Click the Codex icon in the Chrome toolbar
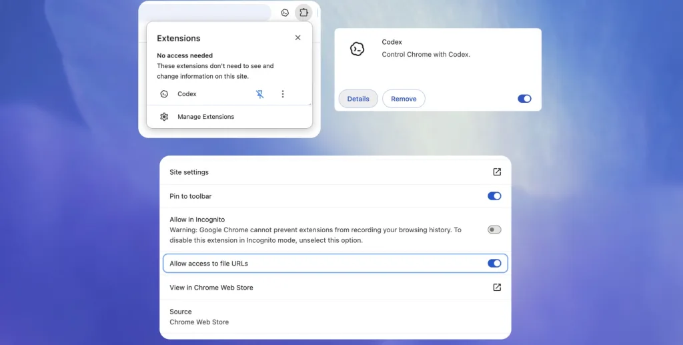Image resolution: width=683 pixels, height=345 pixels. [x=285, y=13]
